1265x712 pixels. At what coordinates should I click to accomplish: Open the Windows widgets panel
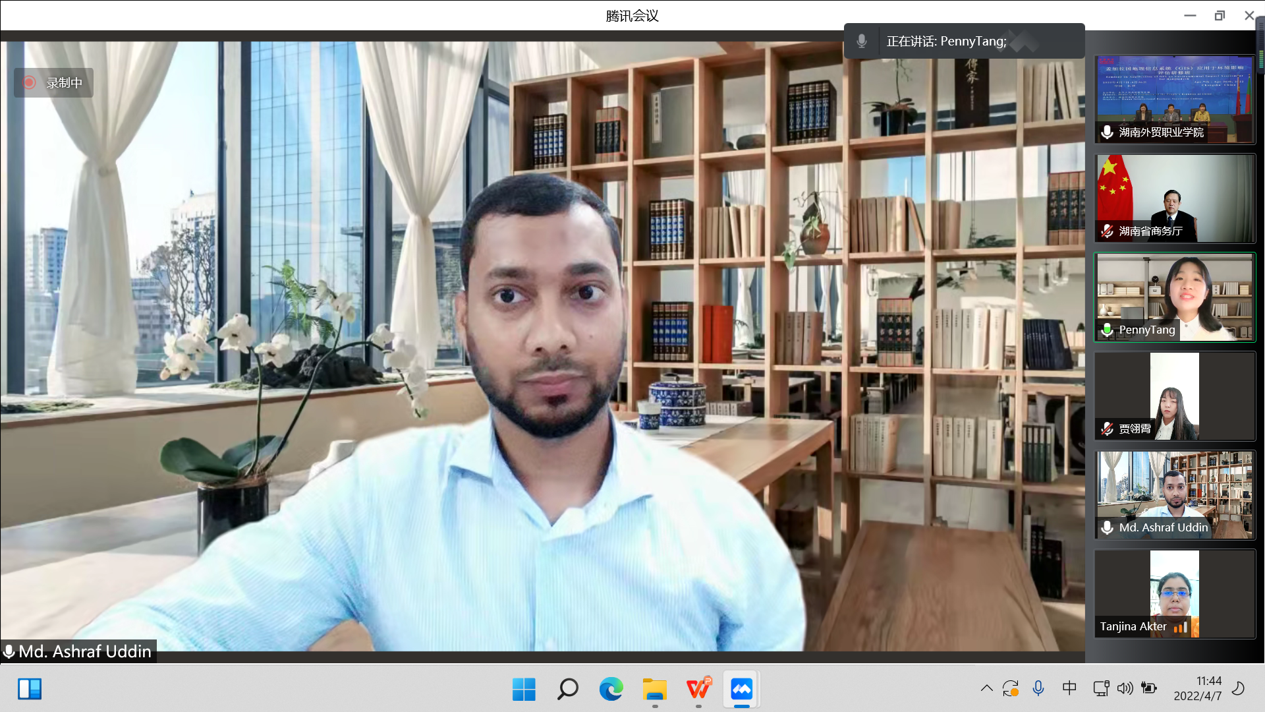tap(30, 689)
